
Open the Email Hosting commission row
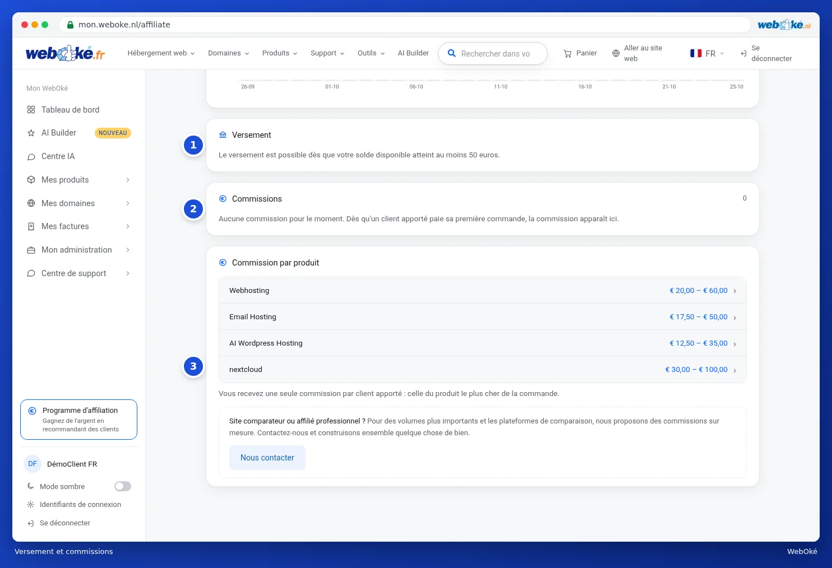point(483,317)
